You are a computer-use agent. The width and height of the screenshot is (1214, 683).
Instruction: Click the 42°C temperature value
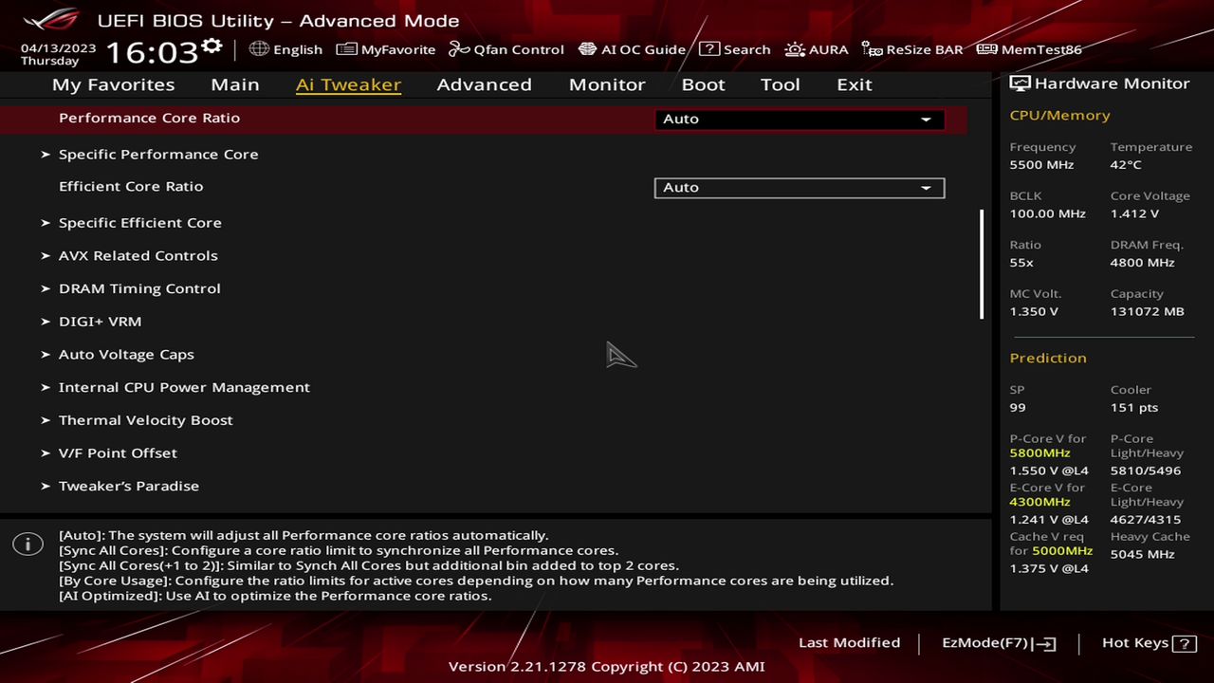pos(1126,165)
